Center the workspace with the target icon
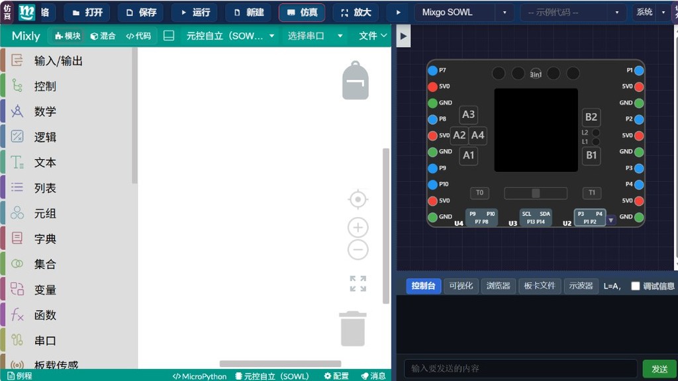This screenshot has height=381, width=678. point(358,200)
